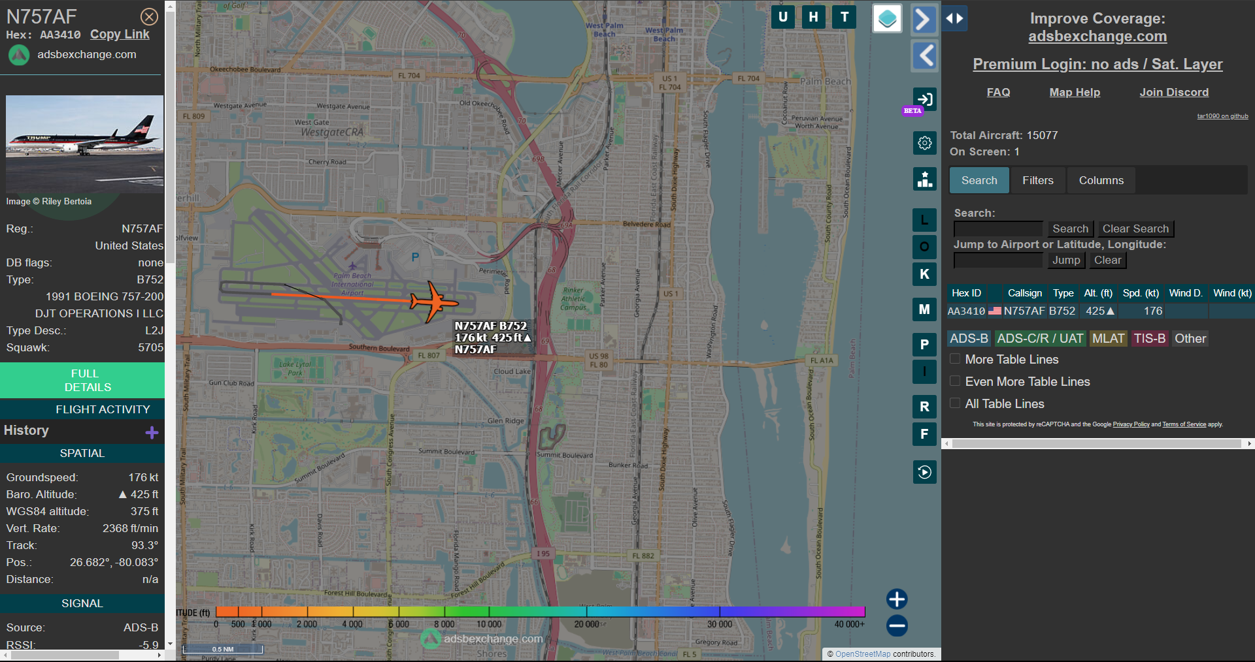
Task: Toggle Other source filter
Action: click(1190, 338)
